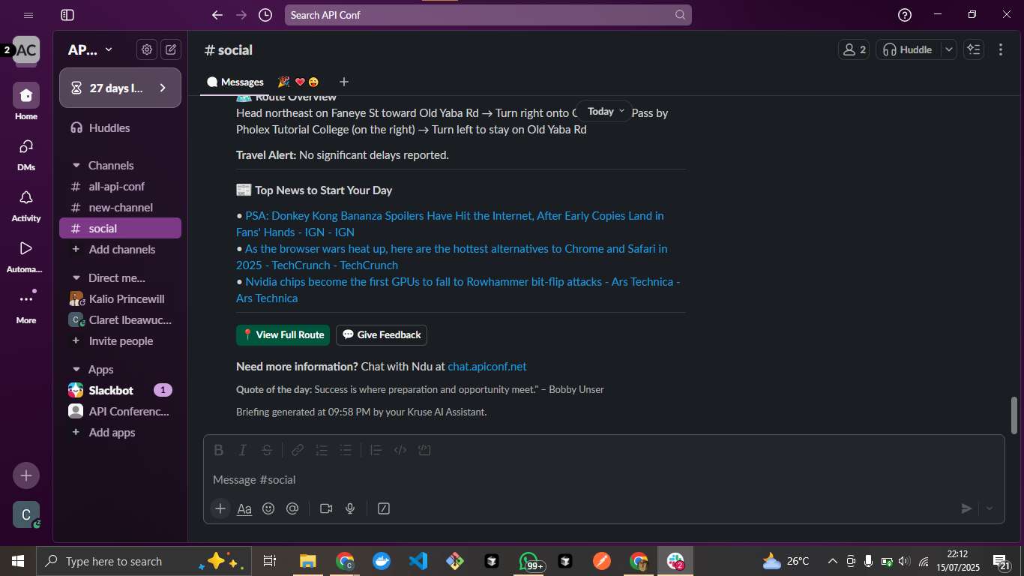Switch to the Messages tab
This screenshot has width=1024, height=576.
(x=235, y=82)
